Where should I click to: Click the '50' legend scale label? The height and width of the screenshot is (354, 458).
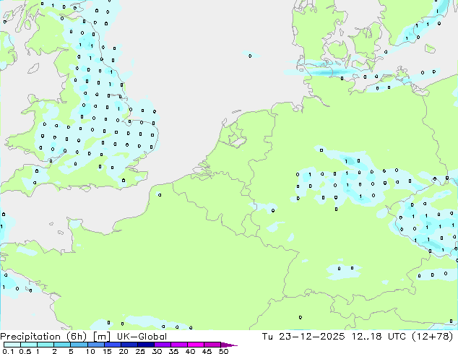tap(223, 351)
